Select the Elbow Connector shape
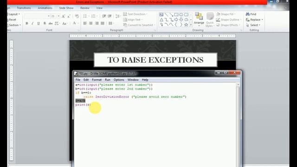The width and height of the screenshot is (297, 167). 166,19
